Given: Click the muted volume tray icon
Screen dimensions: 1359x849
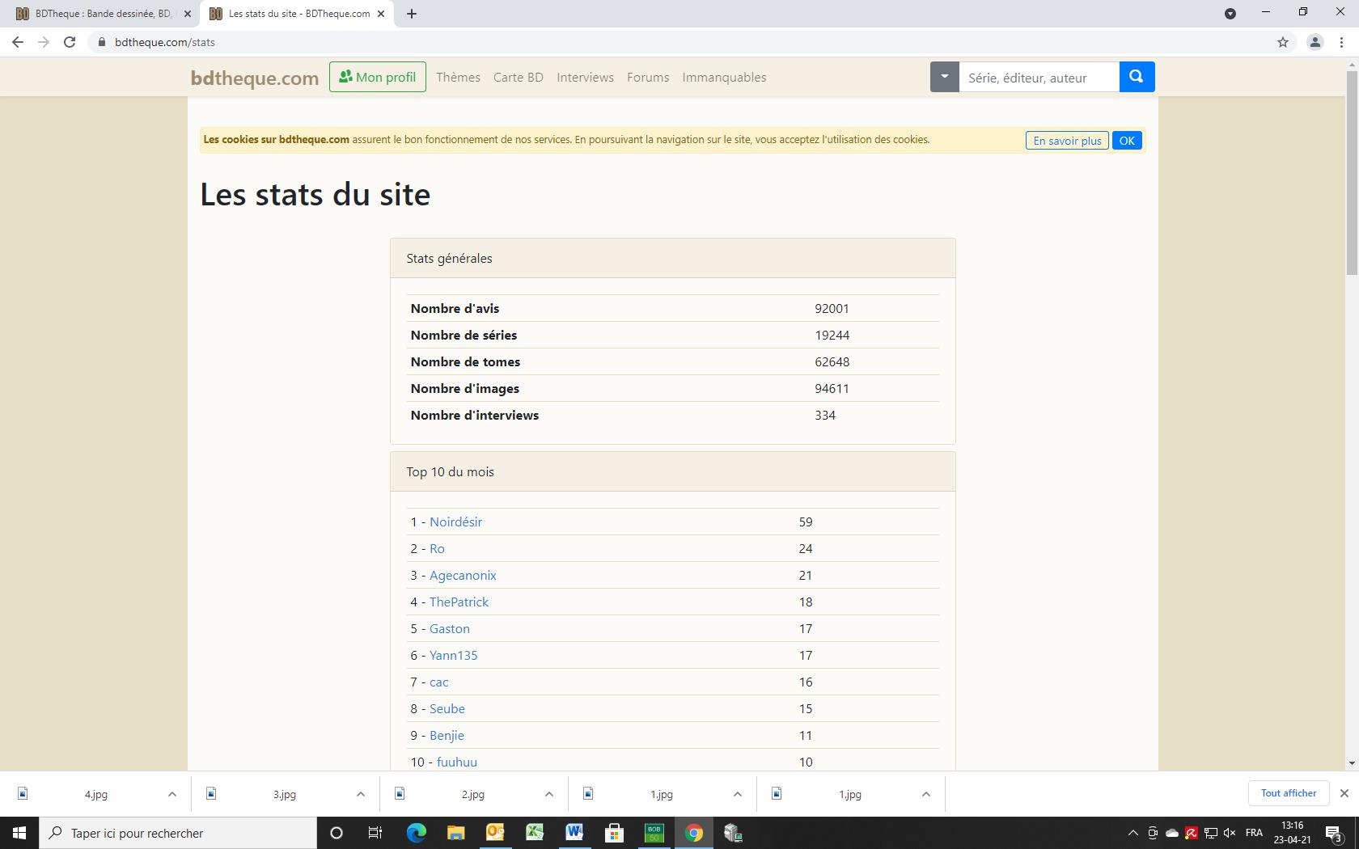Looking at the screenshot, I should coord(1230,833).
